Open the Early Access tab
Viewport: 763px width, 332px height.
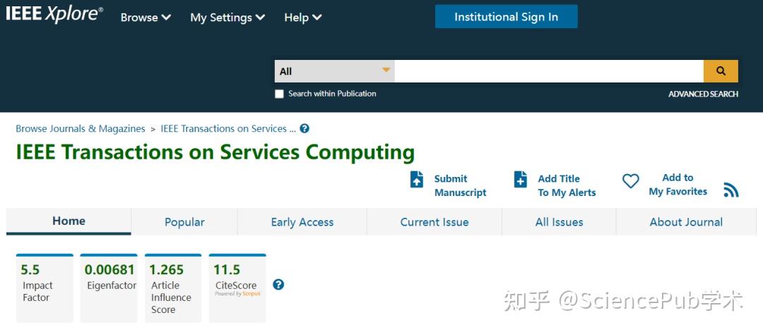302,222
